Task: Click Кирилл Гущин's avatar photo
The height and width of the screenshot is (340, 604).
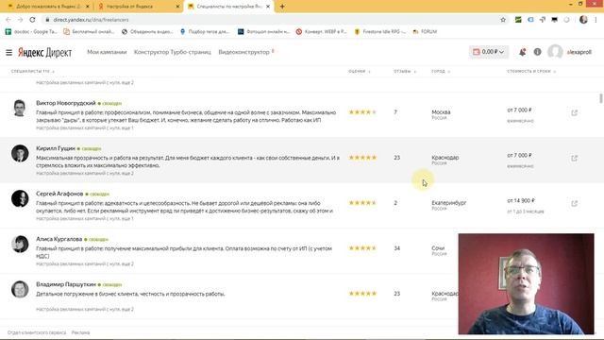Action: point(20,153)
